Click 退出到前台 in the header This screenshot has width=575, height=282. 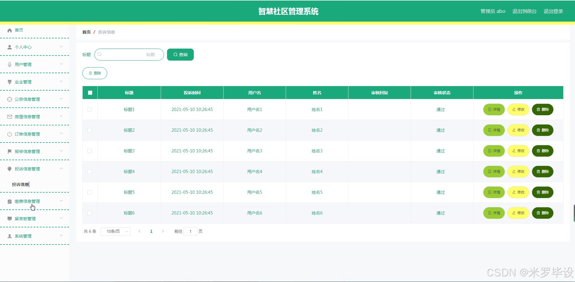(x=525, y=11)
